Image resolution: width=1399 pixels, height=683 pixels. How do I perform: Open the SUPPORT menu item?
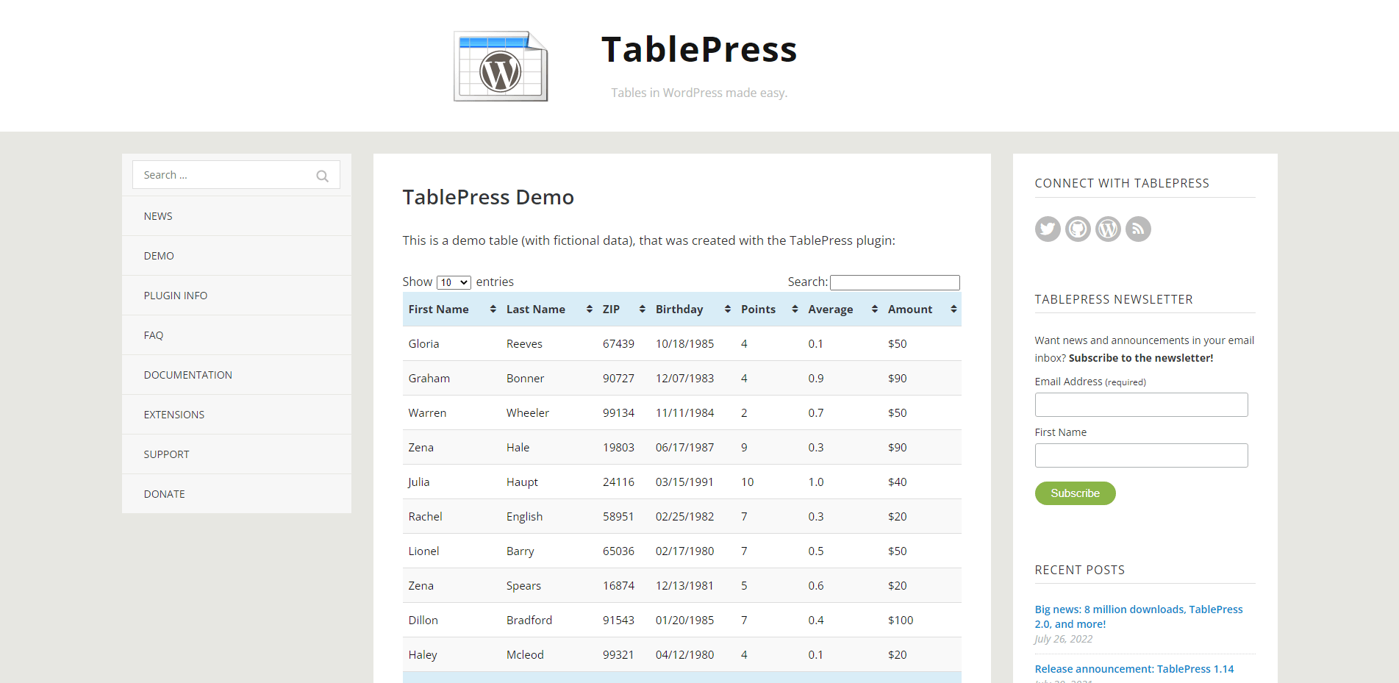(237, 454)
